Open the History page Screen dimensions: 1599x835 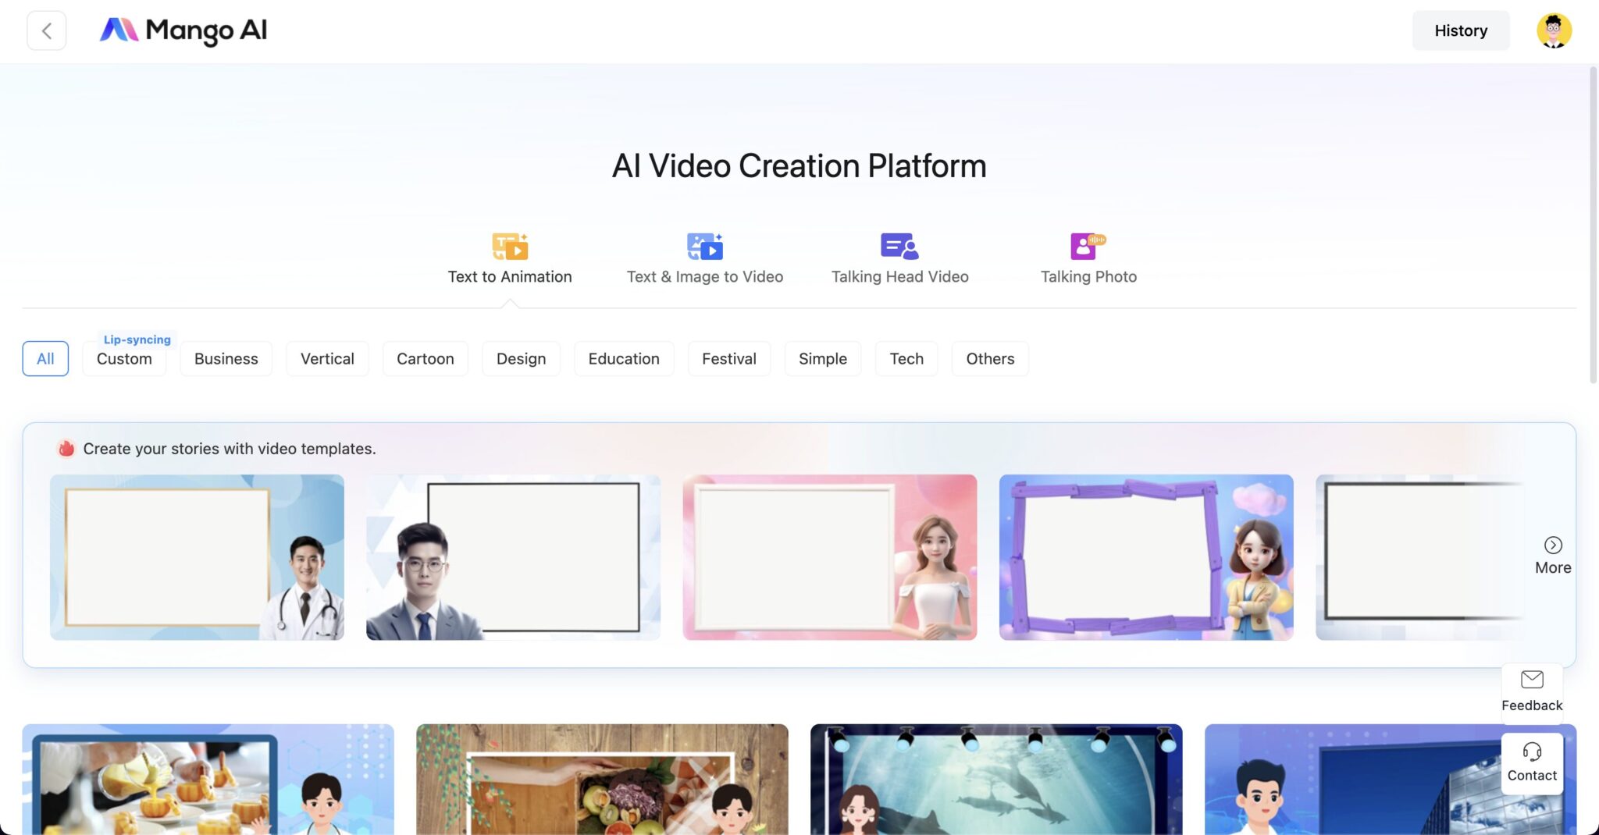click(x=1460, y=30)
